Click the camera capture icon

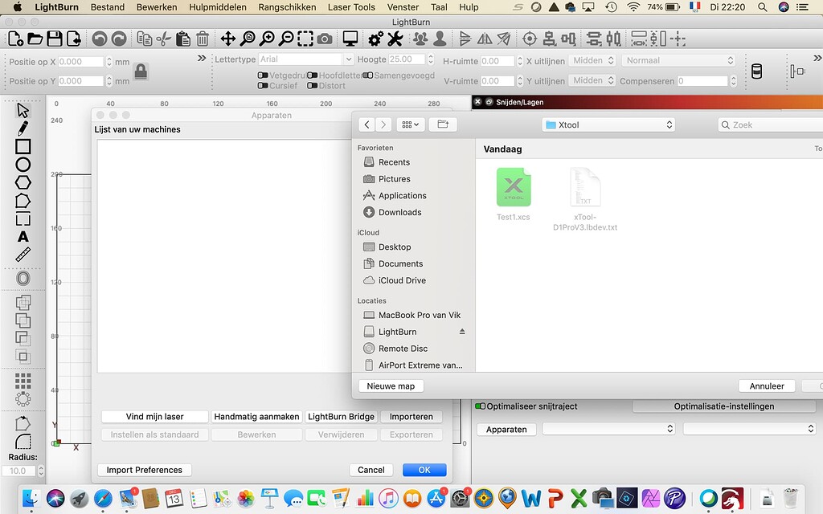324,38
